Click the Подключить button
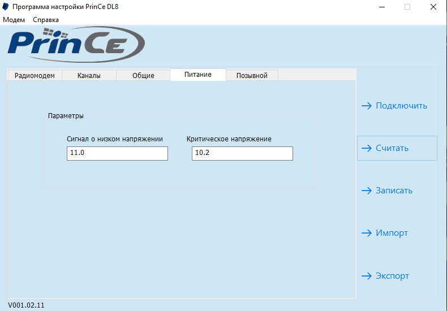 397,106
